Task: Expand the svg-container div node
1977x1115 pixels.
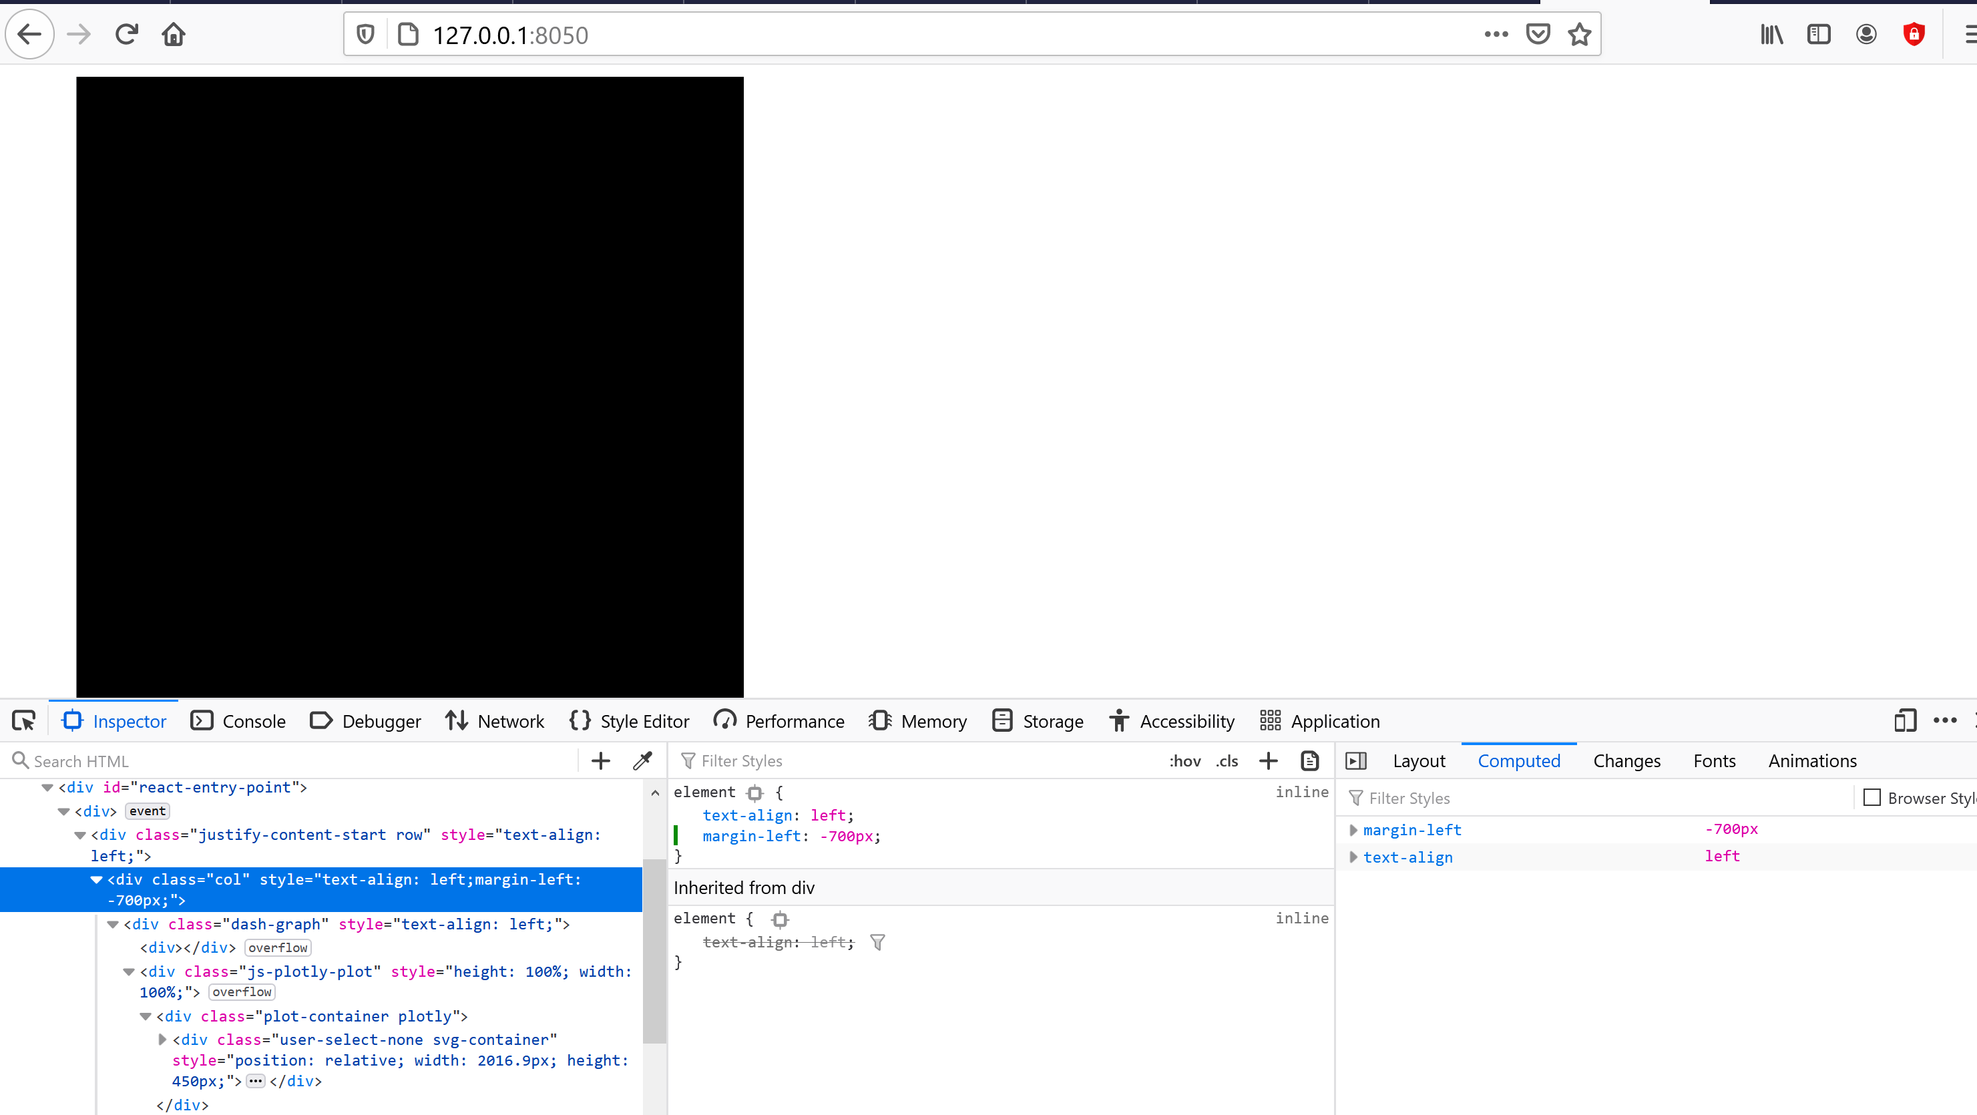Action: point(162,1039)
